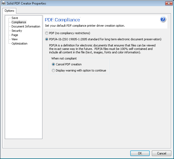Viewport: 174px width, 159px height.
Task: Select View in the options tree
Action: pyautogui.click(x=14, y=39)
